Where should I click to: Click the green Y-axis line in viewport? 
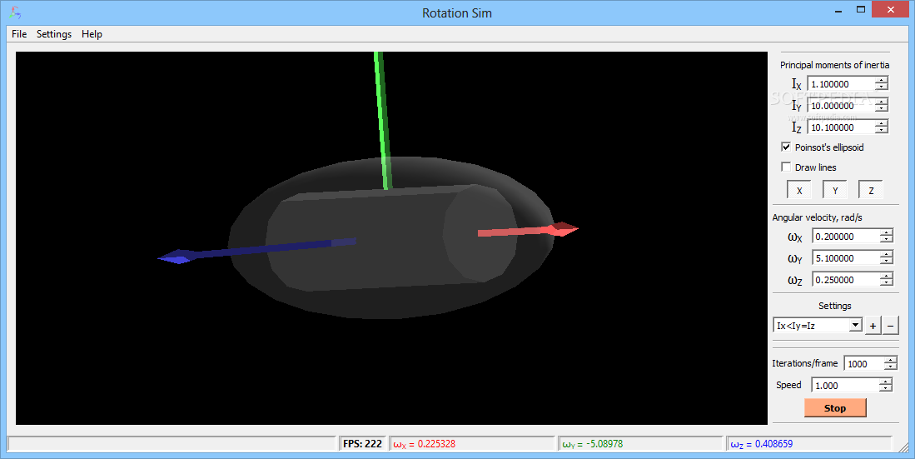381,120
